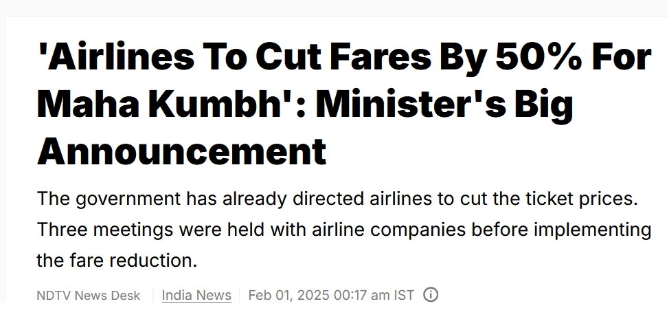Click the Feb 01, 2025 publish date

pos(289,295)
